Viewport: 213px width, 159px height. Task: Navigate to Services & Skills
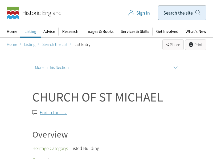click(x=135, y=32)
